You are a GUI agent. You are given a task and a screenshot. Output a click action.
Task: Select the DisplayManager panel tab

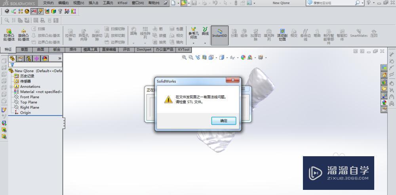(x=45, y=59)
